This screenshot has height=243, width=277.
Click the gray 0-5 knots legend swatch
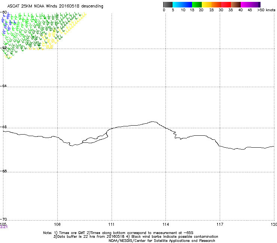(168, 4)
